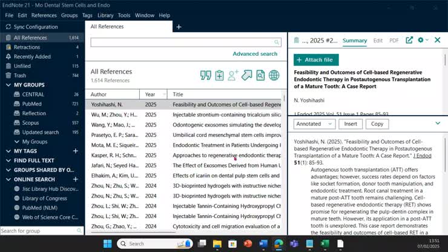Close the reference summary panel
Image resolution: width=448 pixels, height=252 pixels.
(438, 40)
